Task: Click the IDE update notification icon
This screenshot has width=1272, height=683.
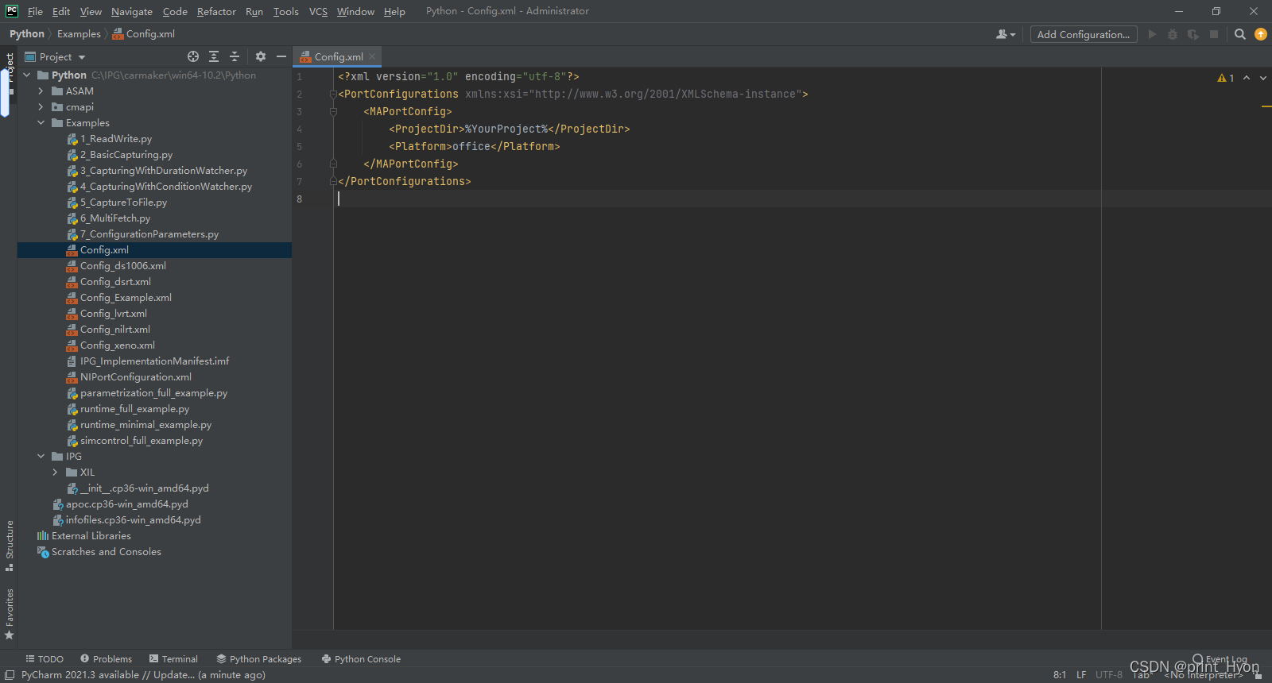Action: (1261, 34)
